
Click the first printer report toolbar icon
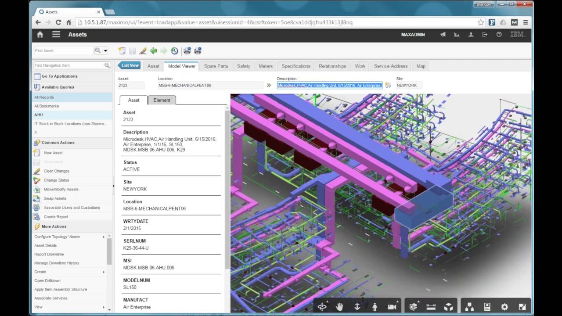187,51
